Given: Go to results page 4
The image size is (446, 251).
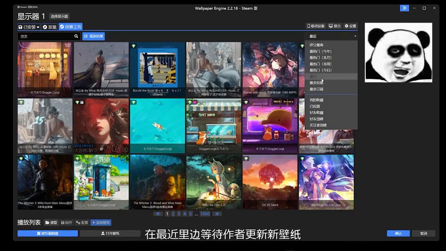Looking at the screenshot, I should coord(185,214).
